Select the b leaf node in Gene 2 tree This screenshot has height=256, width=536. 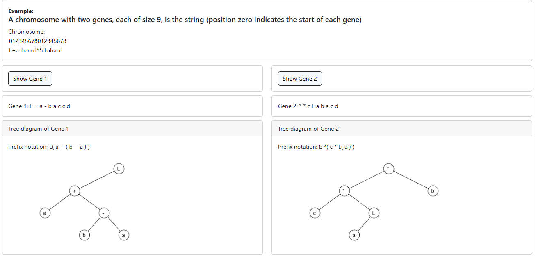pos(433,191)
